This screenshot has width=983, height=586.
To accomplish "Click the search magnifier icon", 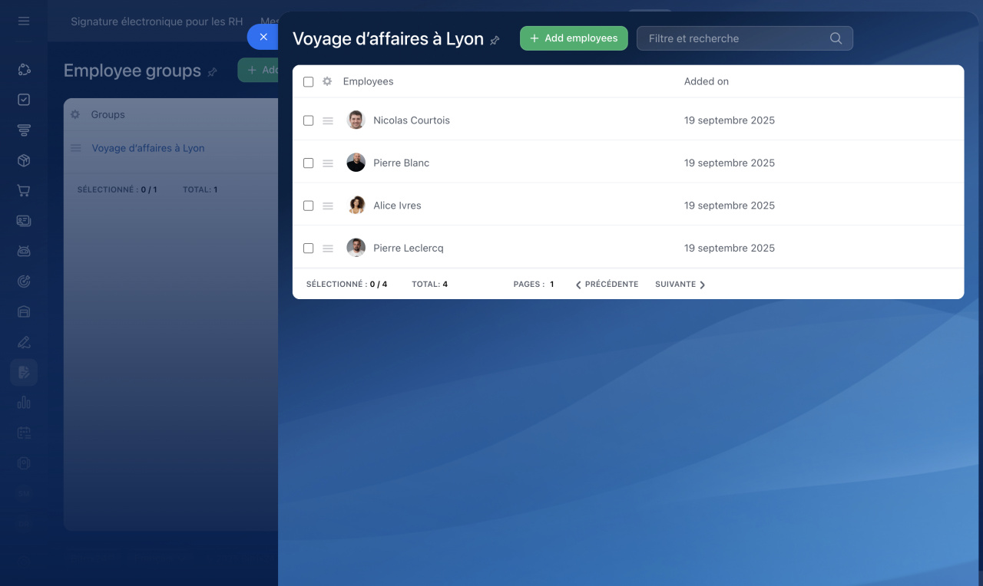I will pos(836,38).
